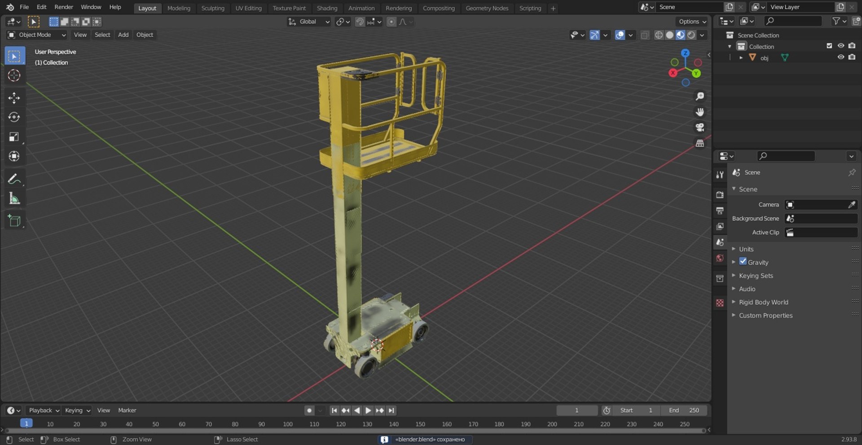Open the Object Mode dropdown
The image size is (862, 445).
(x=37, y=35)
